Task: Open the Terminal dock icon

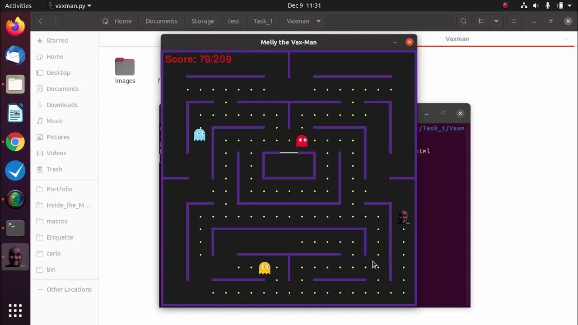Action: [15, 227]
